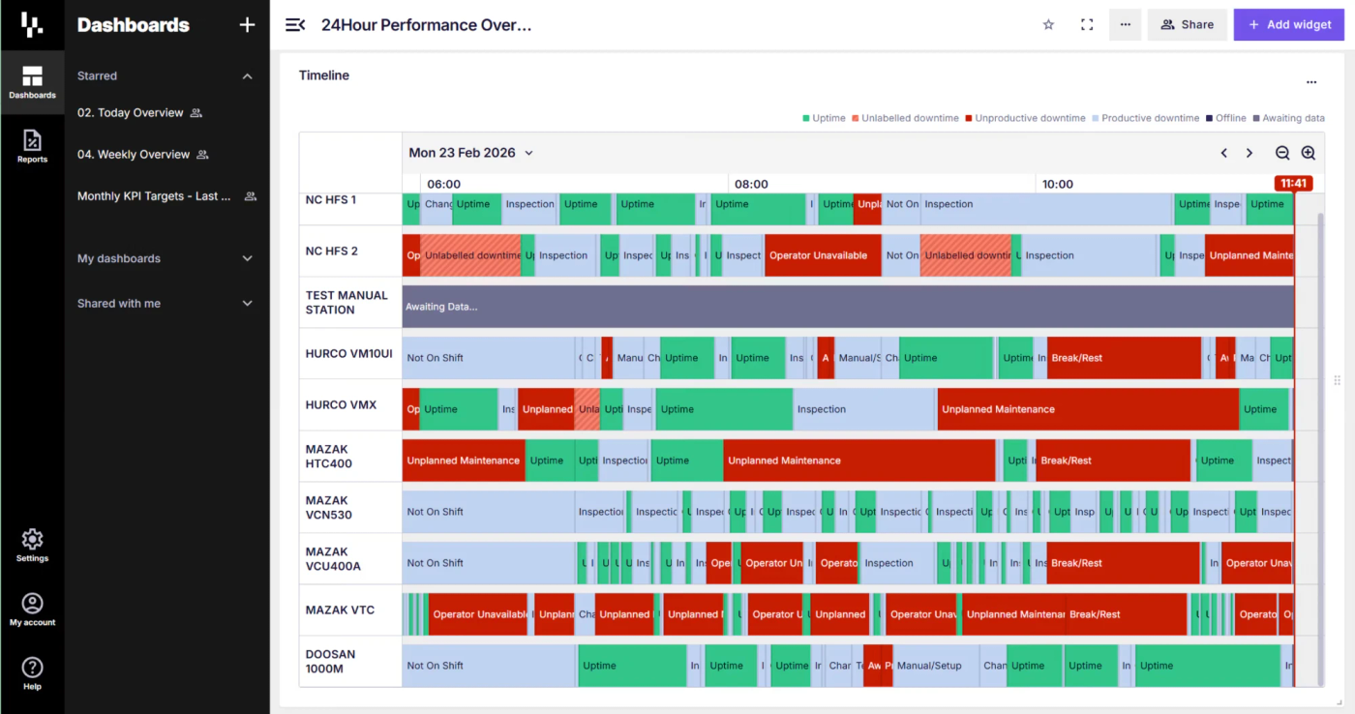Image resolution: width=1355 pixels, height=714 pixels.
Task: Open the Timeline widget options menu
Action: tap(1311, 82)
